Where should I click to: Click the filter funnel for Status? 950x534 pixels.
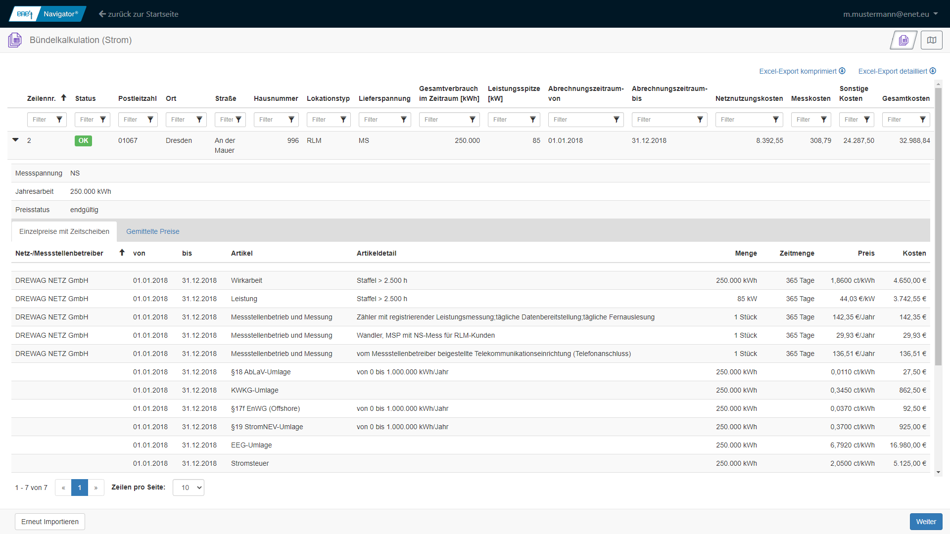click(103, 120)
